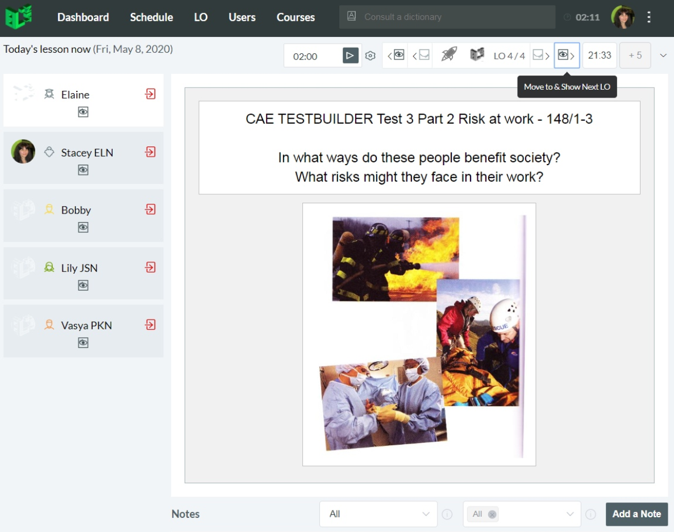The height and width of the screenshot is (532, 674).
Task: Open the first Notes filter dropdown All
Action: click(378, 514)
